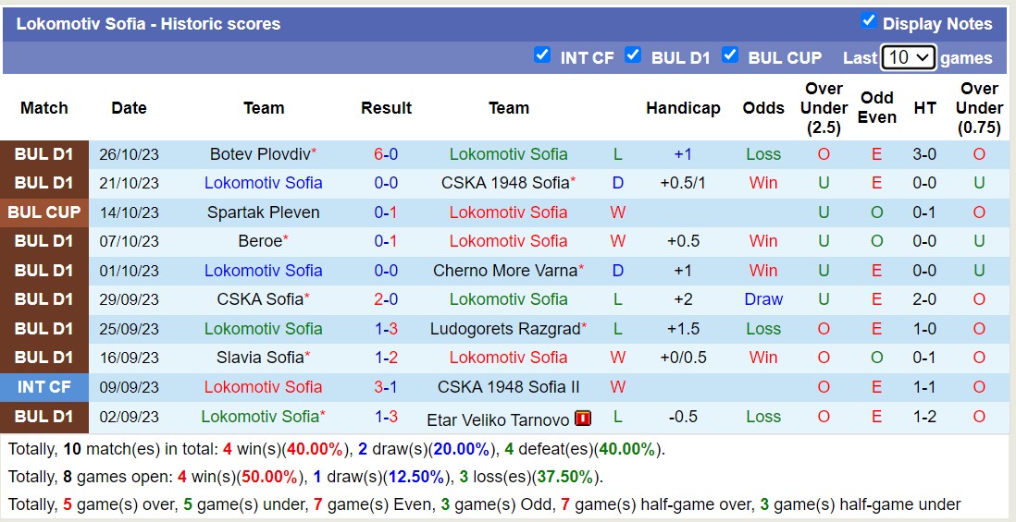
Task: Click the Over Under (2.5) column header
Action: [824, 108]
